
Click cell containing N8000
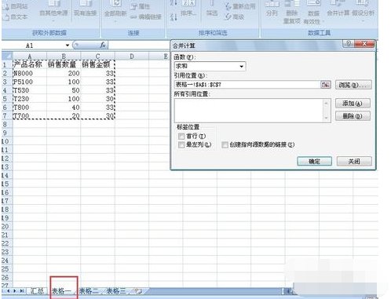coord(30,73)
